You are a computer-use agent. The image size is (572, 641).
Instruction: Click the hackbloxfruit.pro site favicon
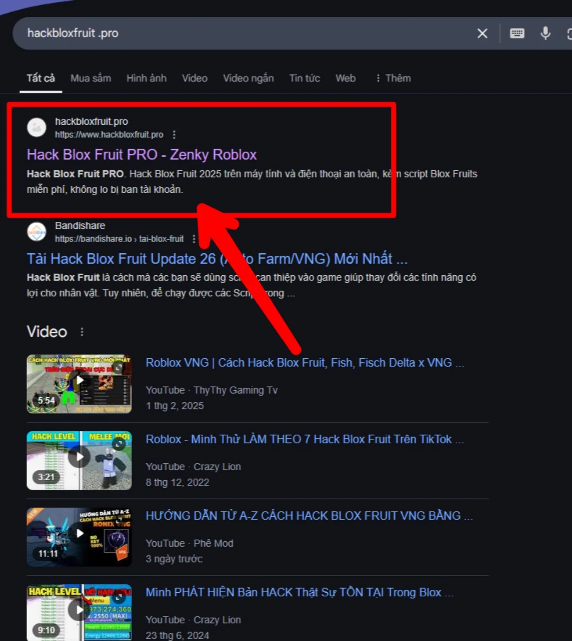pos(37,127)
